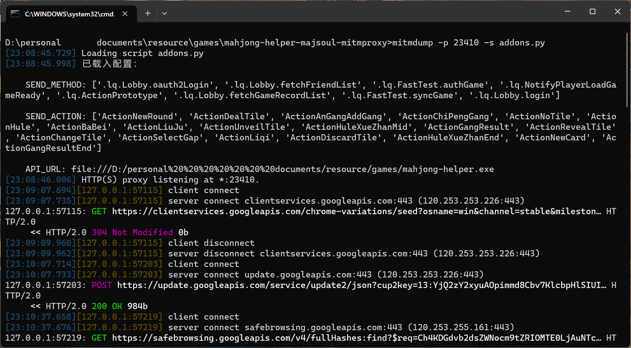Click the timestamp [23:08:45.729]
The image size is (631, 348).
coord(40,53)
